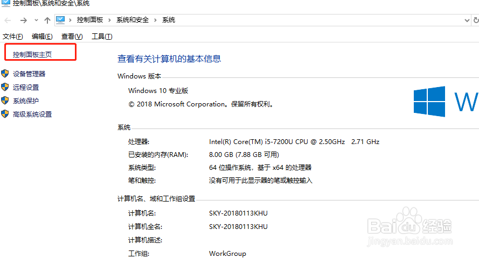Screen dimensions: 479x258
Task: Select 系统 breadcrumb in address bar
Action: pyautogui.click(x=169, y=20)
